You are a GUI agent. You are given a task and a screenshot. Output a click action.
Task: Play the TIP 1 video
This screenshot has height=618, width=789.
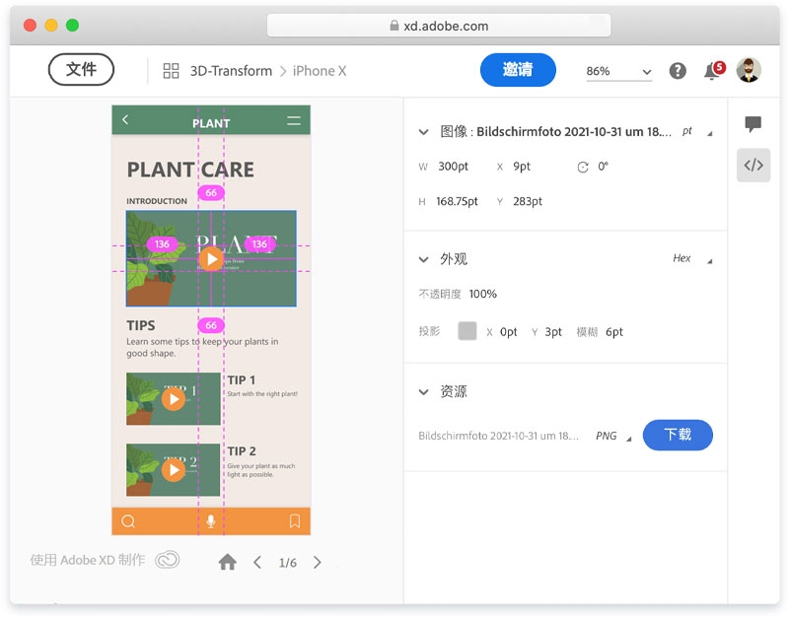tap(174, 399)
